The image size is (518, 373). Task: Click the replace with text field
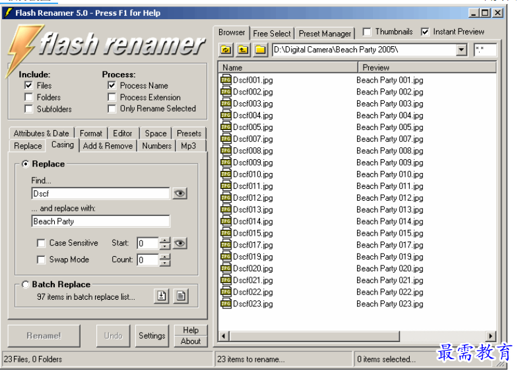coord(101,221)
